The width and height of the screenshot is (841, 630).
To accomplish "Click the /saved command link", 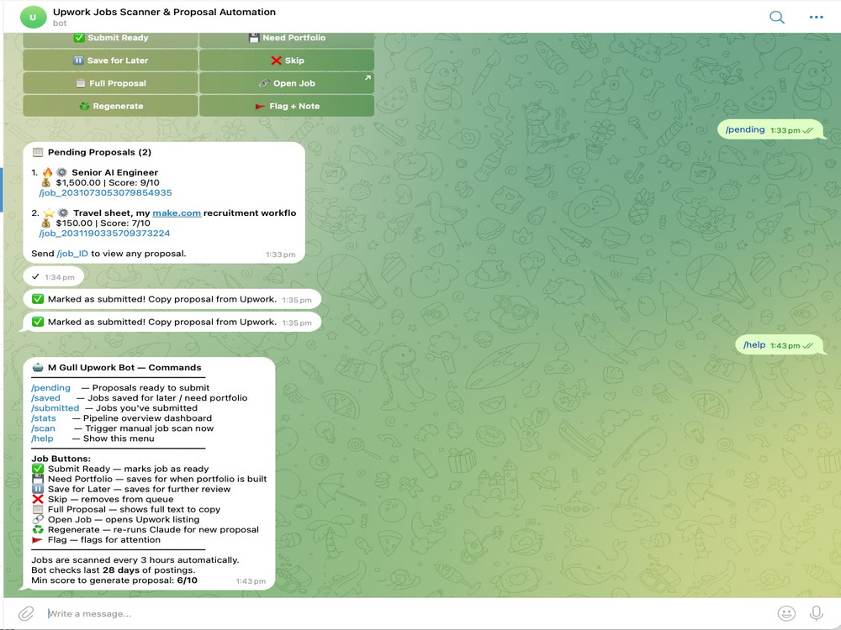I will coord(45,398).
